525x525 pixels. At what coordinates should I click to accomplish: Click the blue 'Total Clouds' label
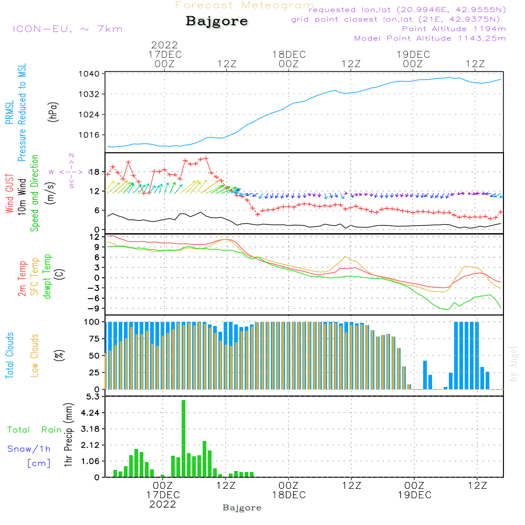pyautogui.click(x=9, y=355)
